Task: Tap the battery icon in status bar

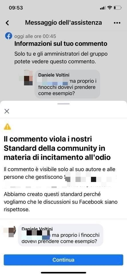Action: click(118, 8)
